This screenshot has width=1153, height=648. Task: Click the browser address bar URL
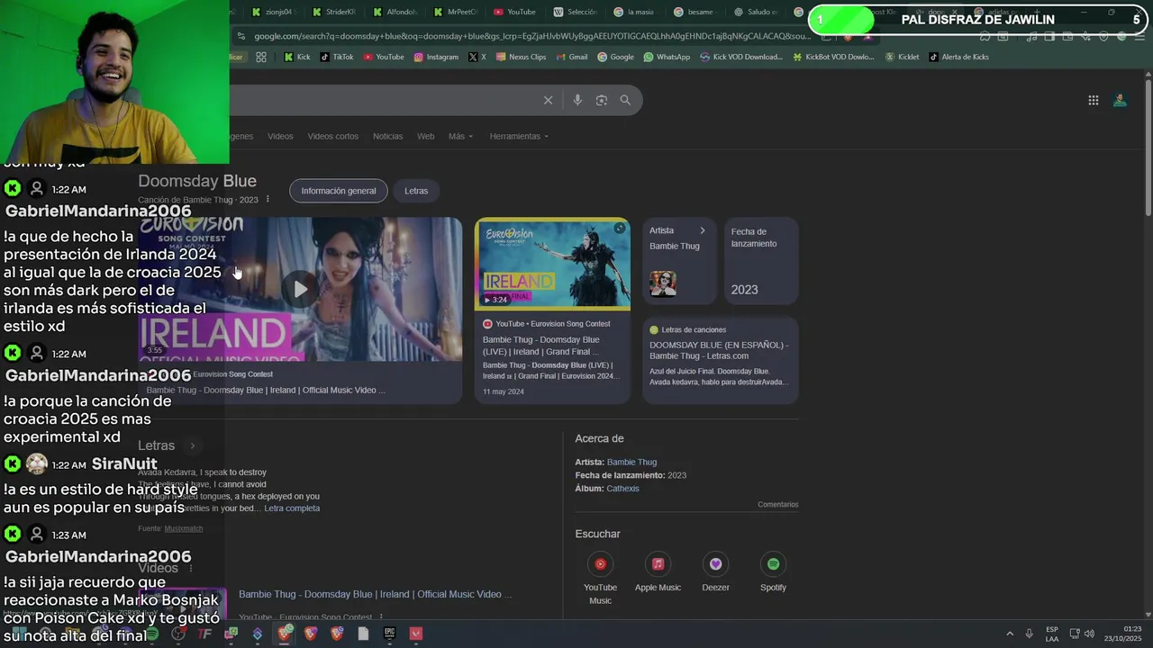tap(531, 36)
